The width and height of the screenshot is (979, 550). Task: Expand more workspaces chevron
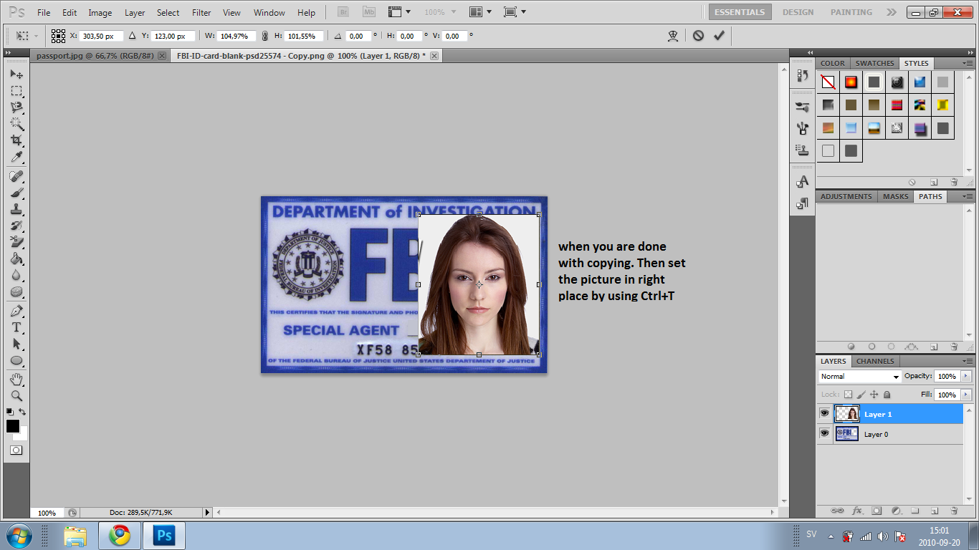tap(891, 12)
